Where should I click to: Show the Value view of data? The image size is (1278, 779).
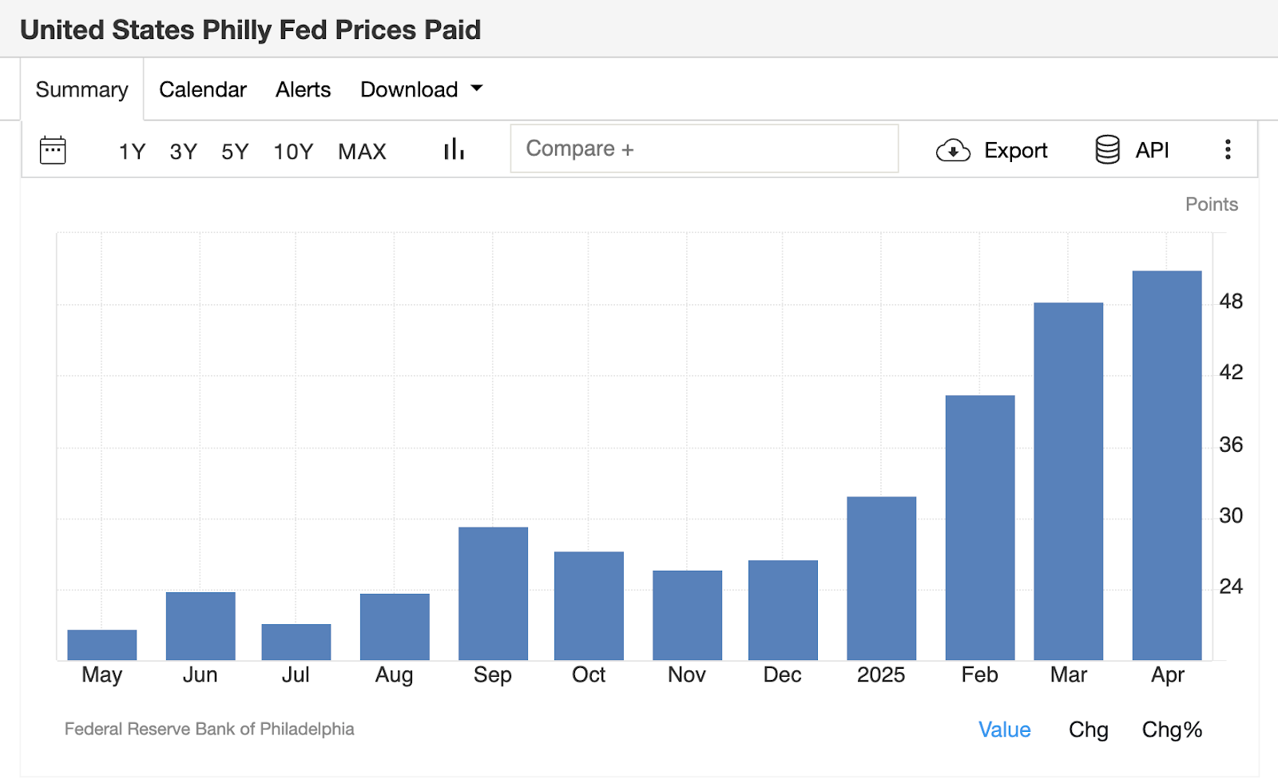(1004, 730)
